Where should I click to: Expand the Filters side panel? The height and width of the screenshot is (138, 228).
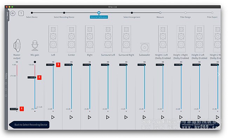pyautogui.click(x=6, y=76)
